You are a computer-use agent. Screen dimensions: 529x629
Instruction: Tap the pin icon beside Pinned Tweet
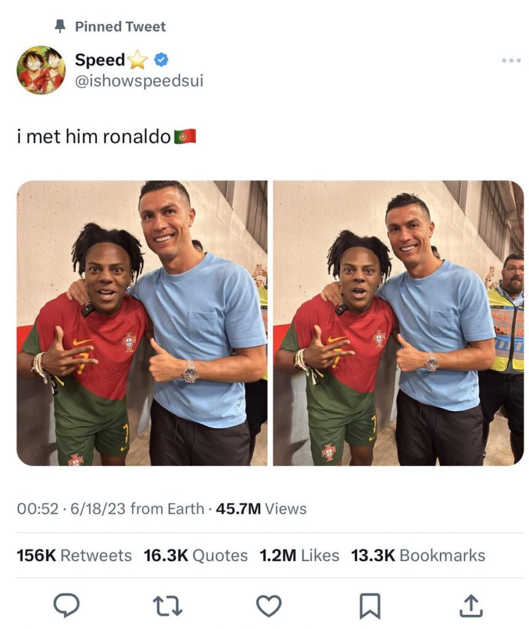[60, 26]
